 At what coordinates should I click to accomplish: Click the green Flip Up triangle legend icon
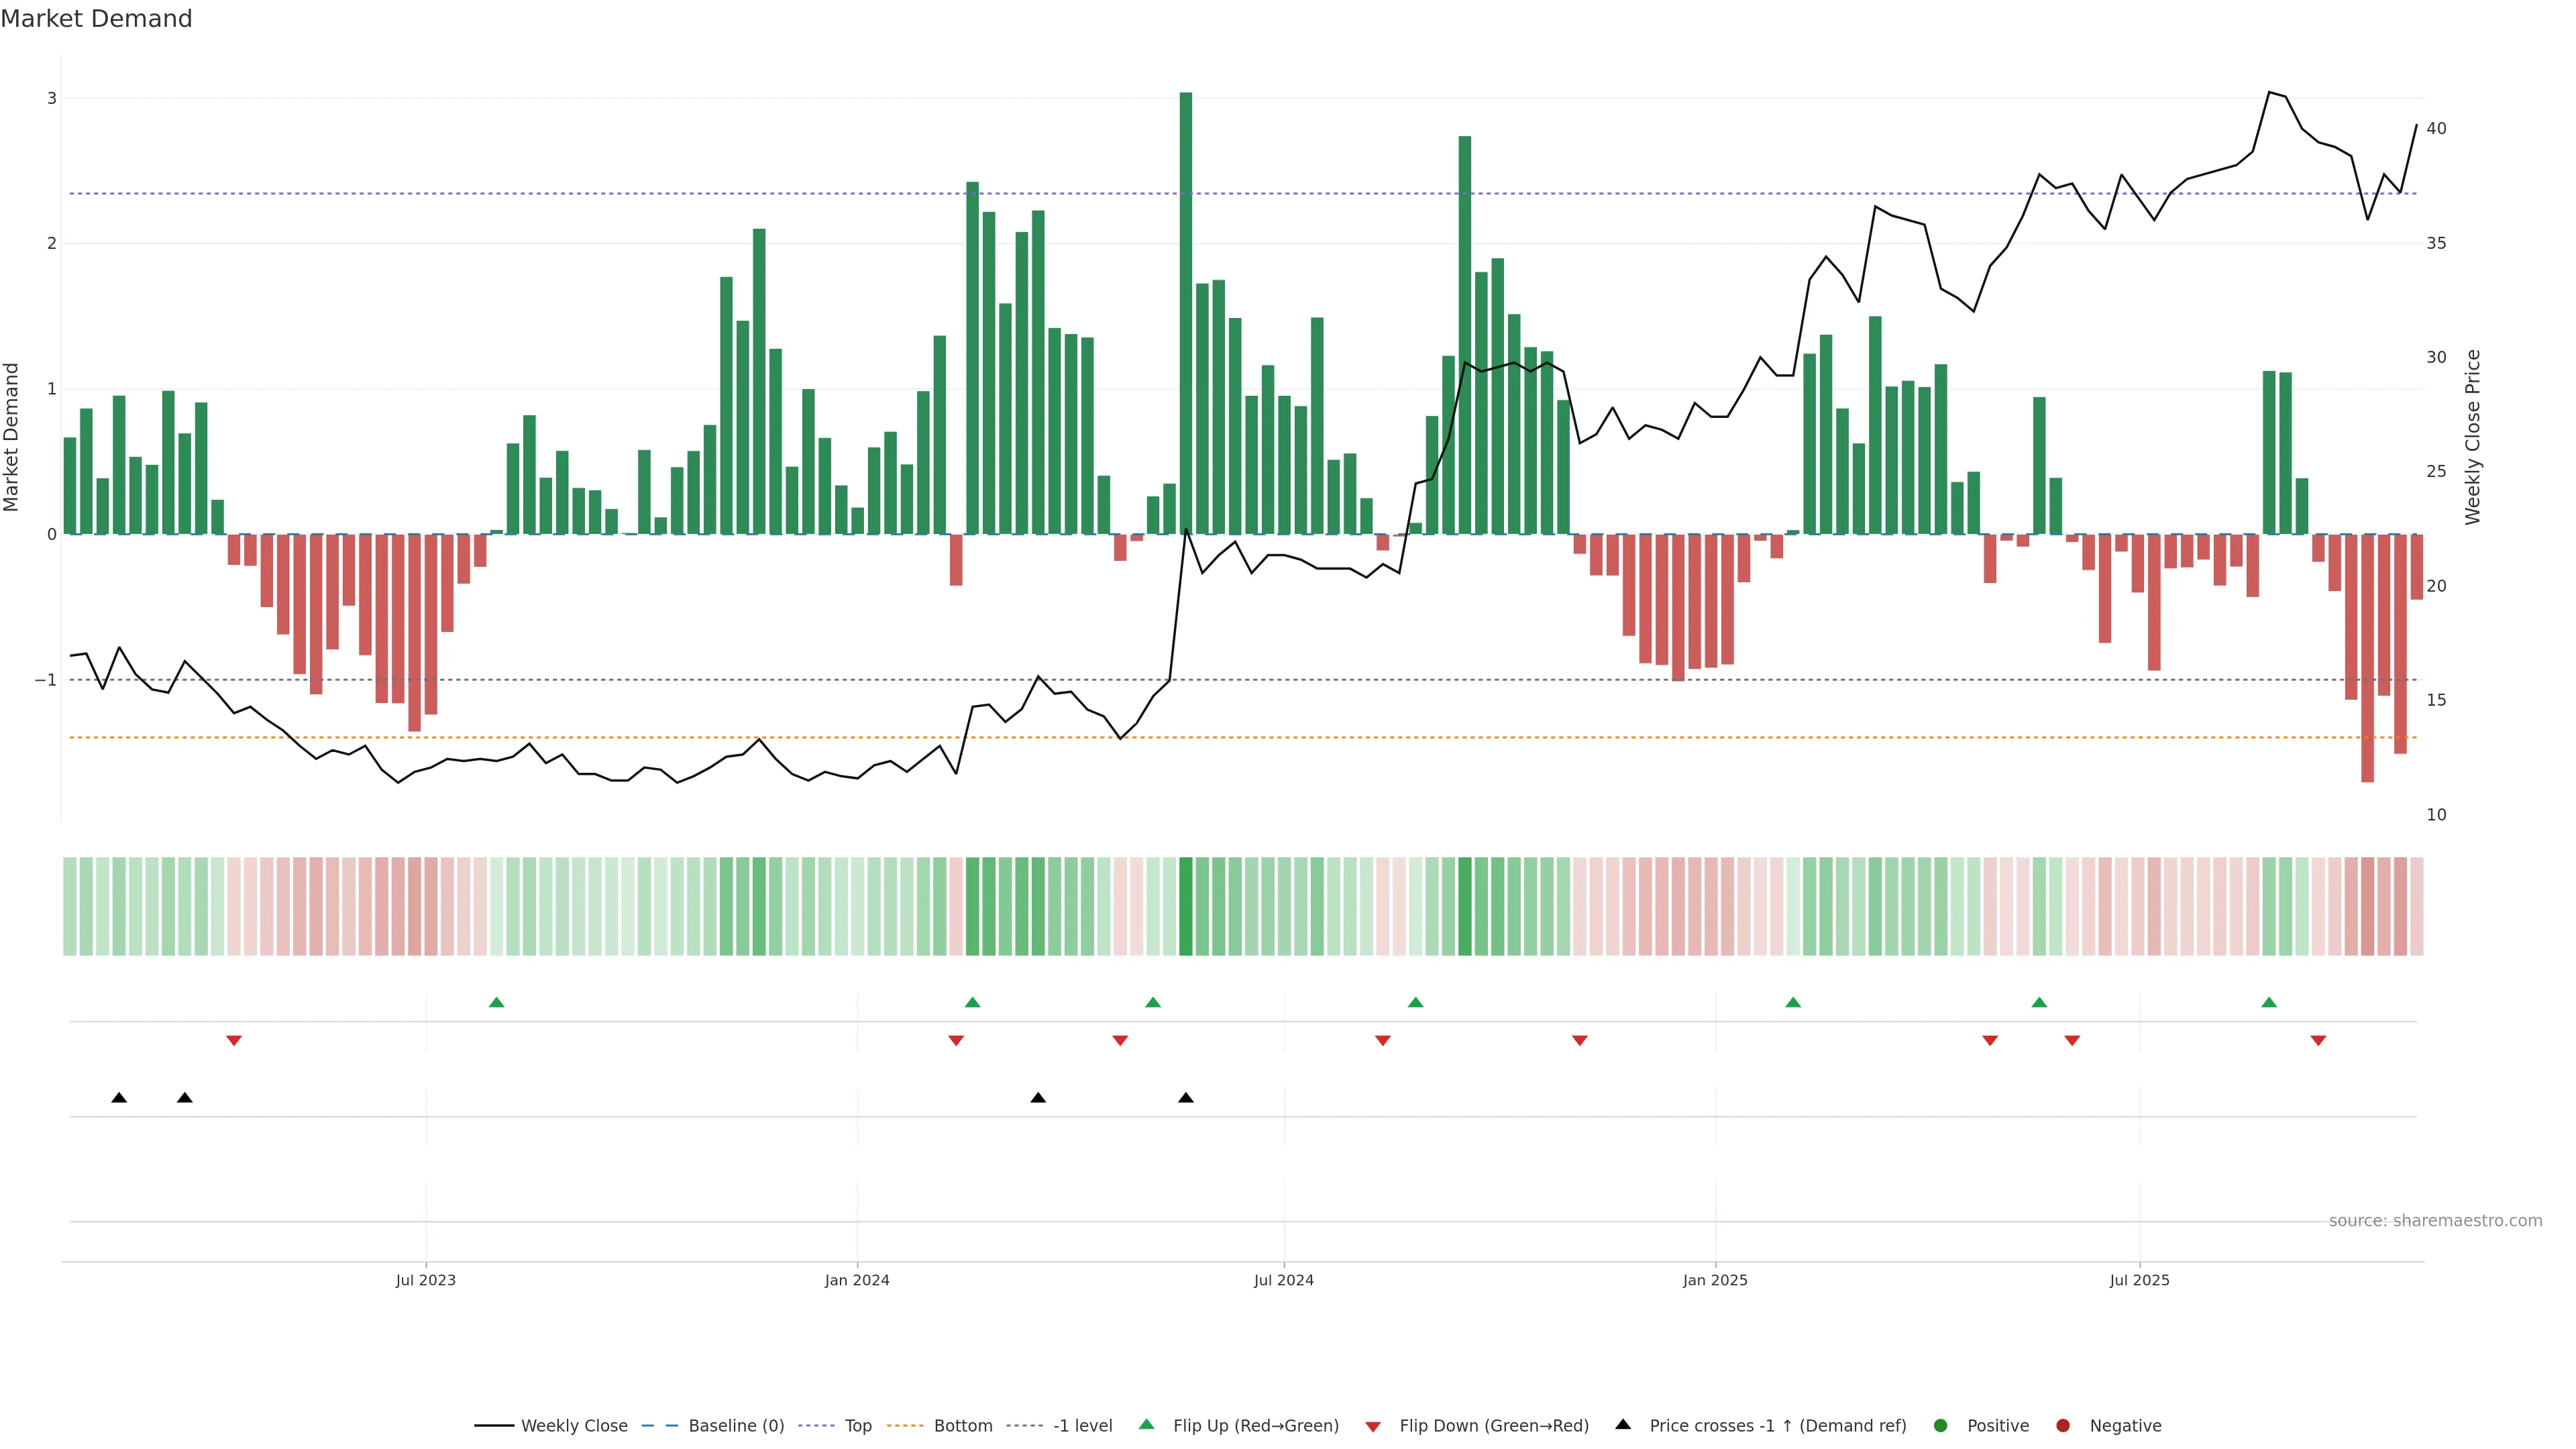(1146, 1425)
